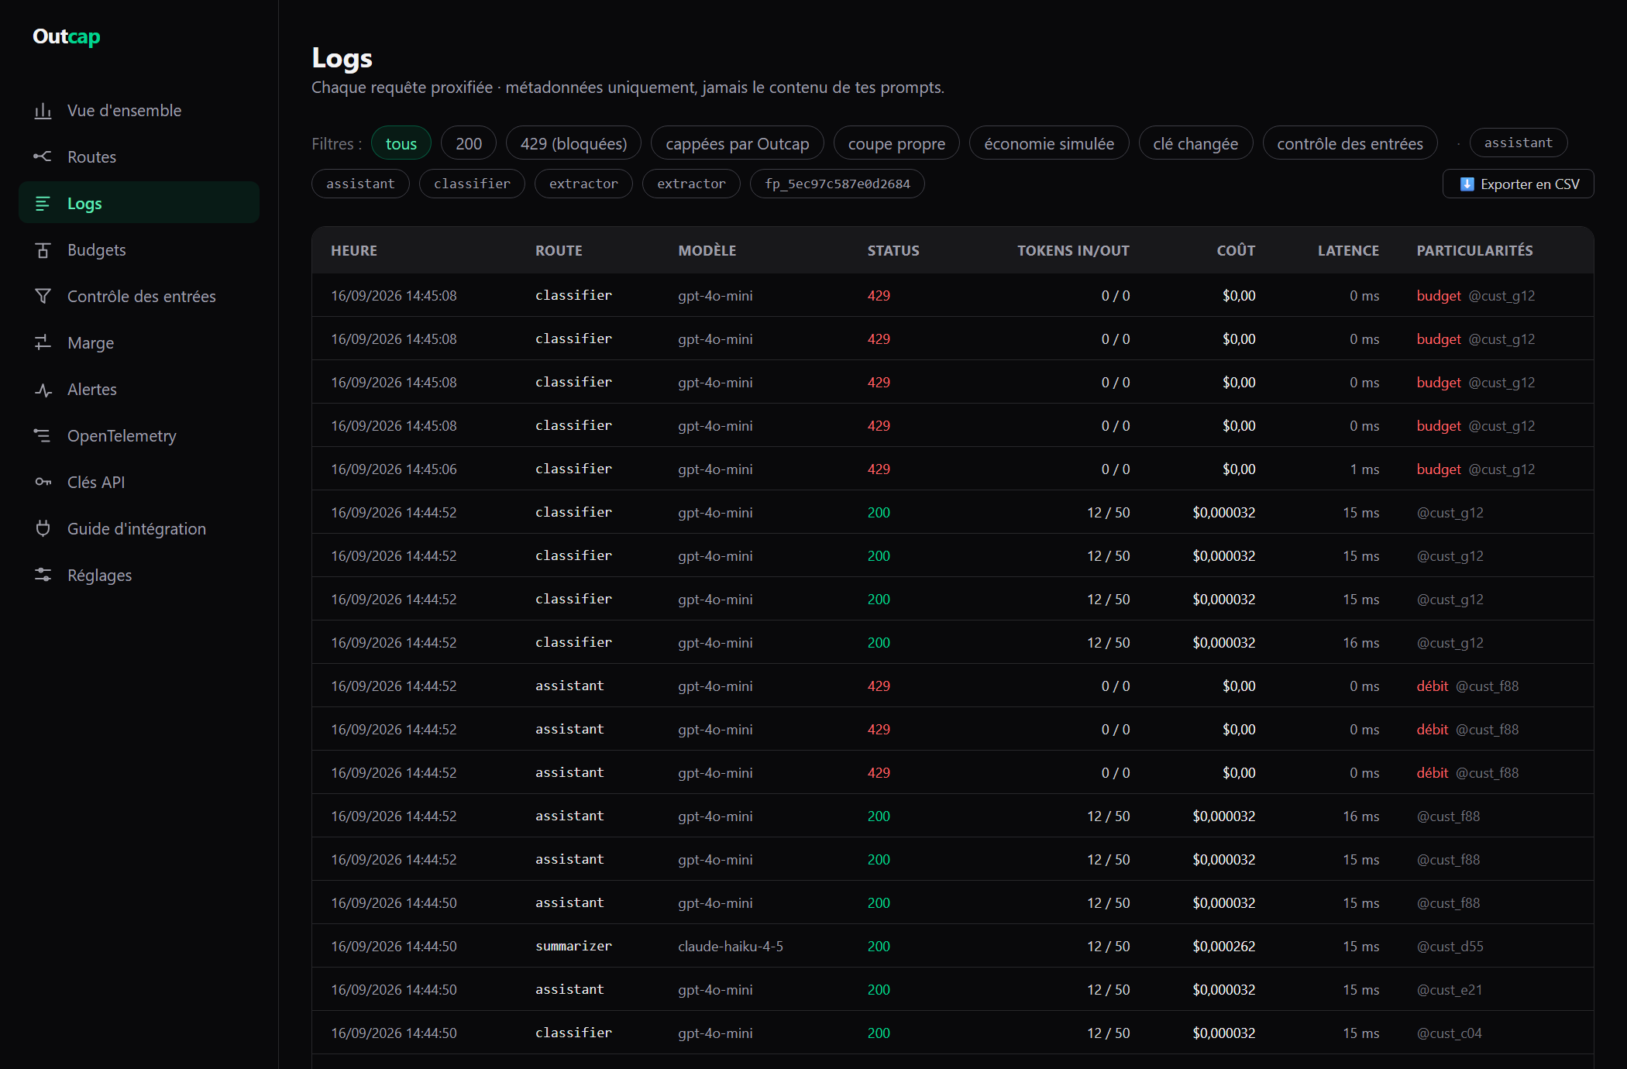Screen dimensions: 1627x1069
Task: Select the fp_5ec97c587e0d2684 filter chip
Action: [838, 184]
